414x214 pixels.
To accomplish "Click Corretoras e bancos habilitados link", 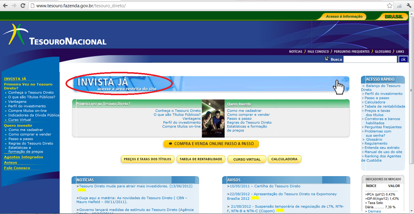I will pyautogui.click(x=382, y=121).
